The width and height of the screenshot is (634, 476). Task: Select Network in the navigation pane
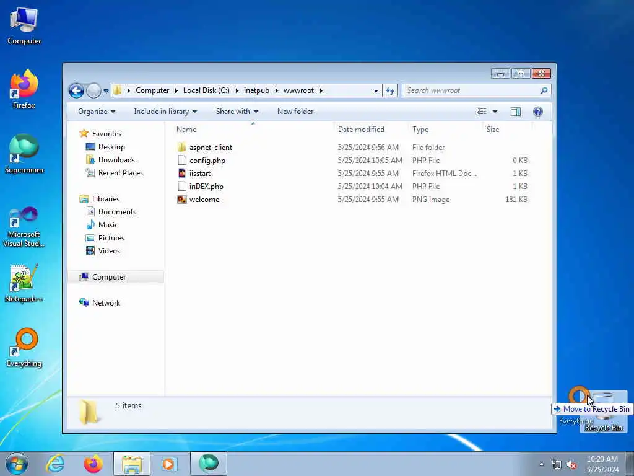[100, 302]
